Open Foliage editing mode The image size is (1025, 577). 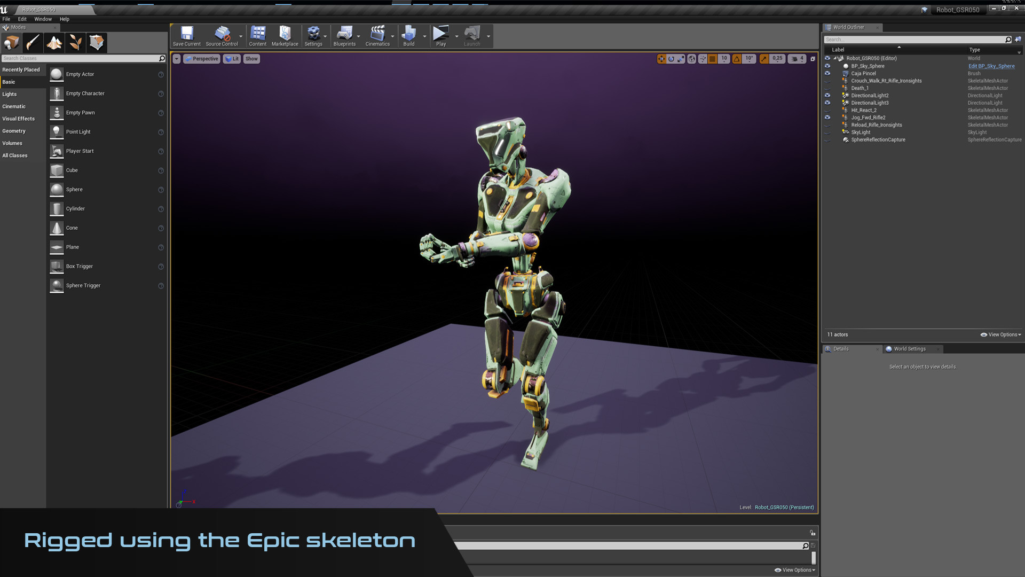coord(75,43)
